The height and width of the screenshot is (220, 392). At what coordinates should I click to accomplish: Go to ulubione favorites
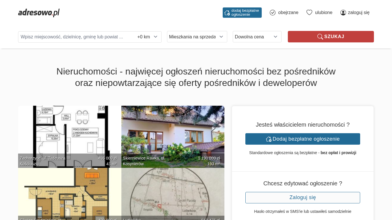coord(324,13)
